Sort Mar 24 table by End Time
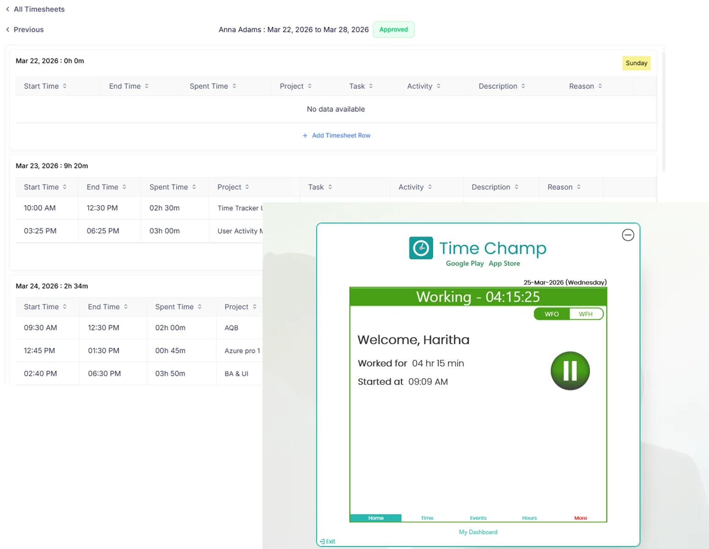709x549 pixels. point(126,307)
